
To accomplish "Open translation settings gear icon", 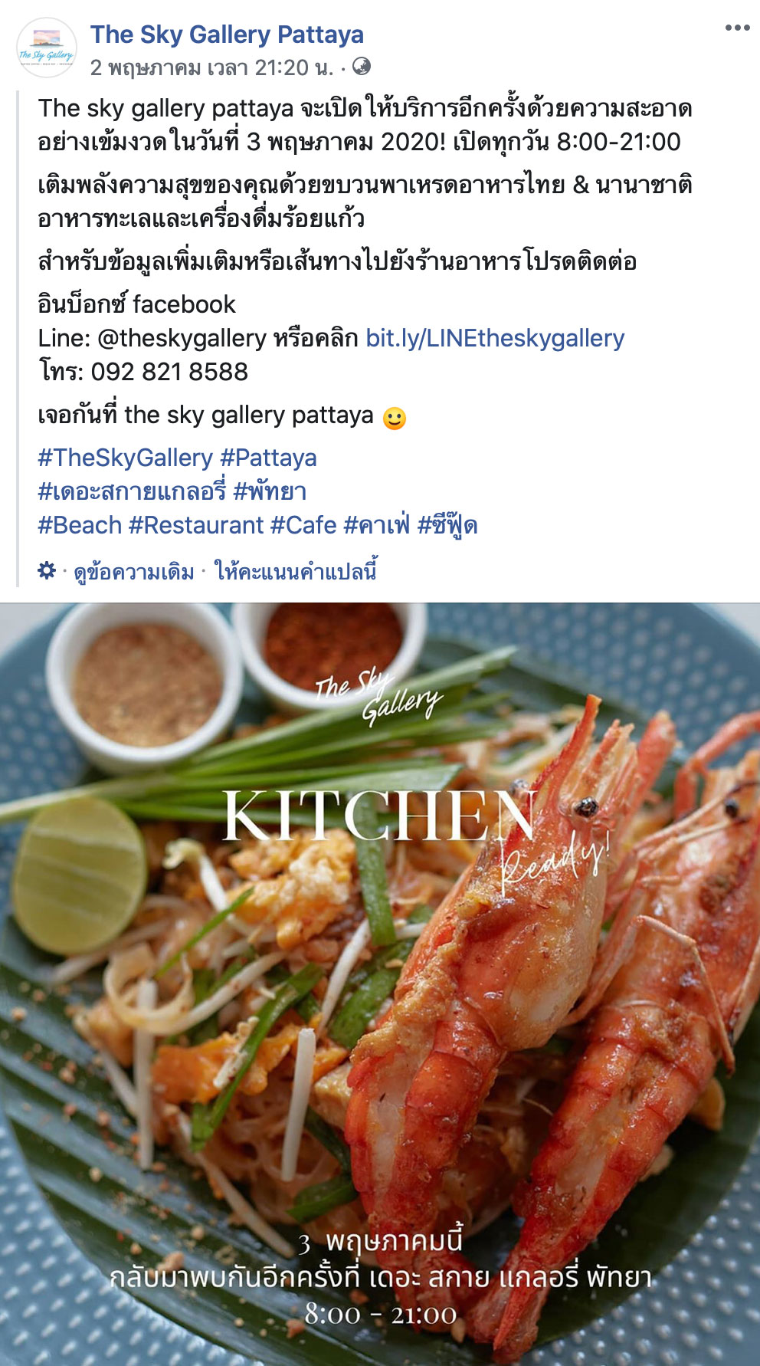I will click(x=47, y=570).
